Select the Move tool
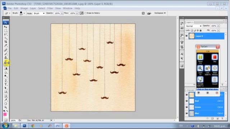230x129 pixels. coord(6,27)
